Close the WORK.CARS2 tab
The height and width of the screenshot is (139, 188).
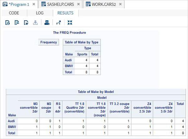pyautogui.click(x=120, y=4)
